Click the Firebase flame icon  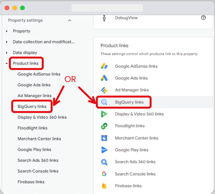coord(104,186)
